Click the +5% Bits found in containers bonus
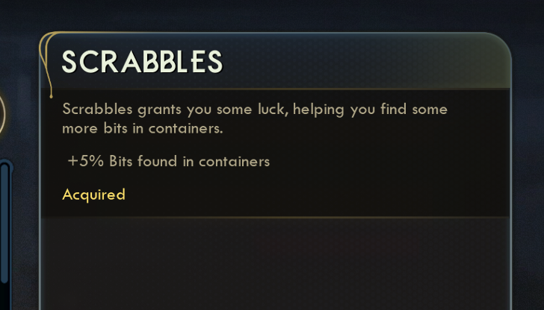 point(168,161)
